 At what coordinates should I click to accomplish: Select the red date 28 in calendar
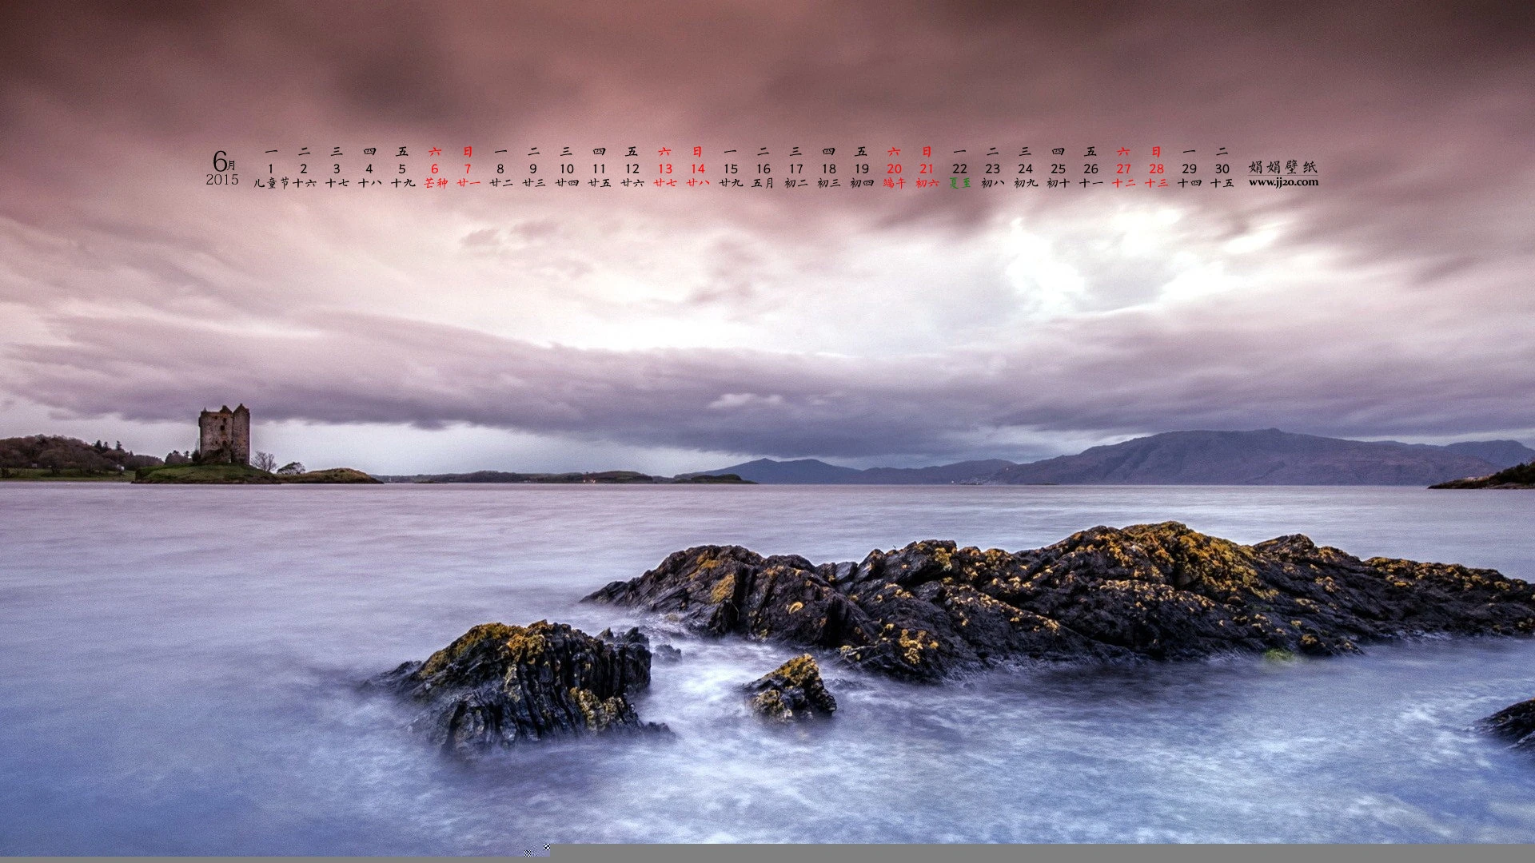[1157, 169]
